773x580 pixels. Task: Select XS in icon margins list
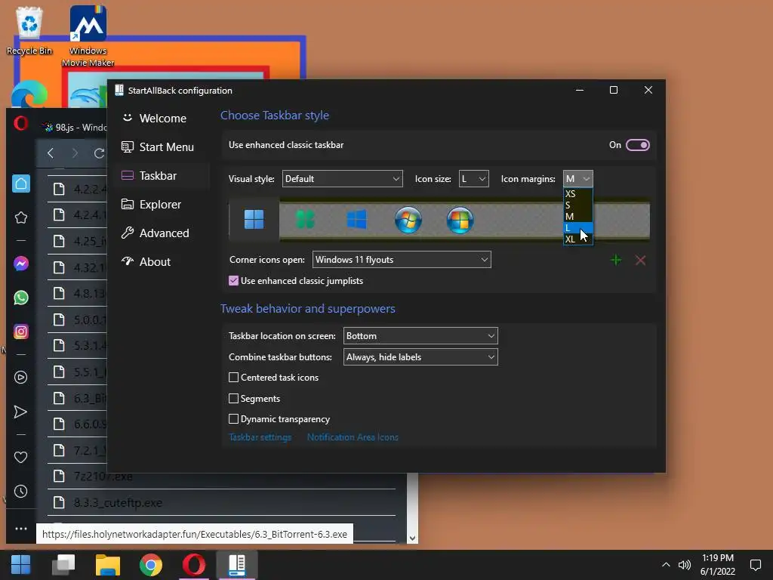coord(577,194)
